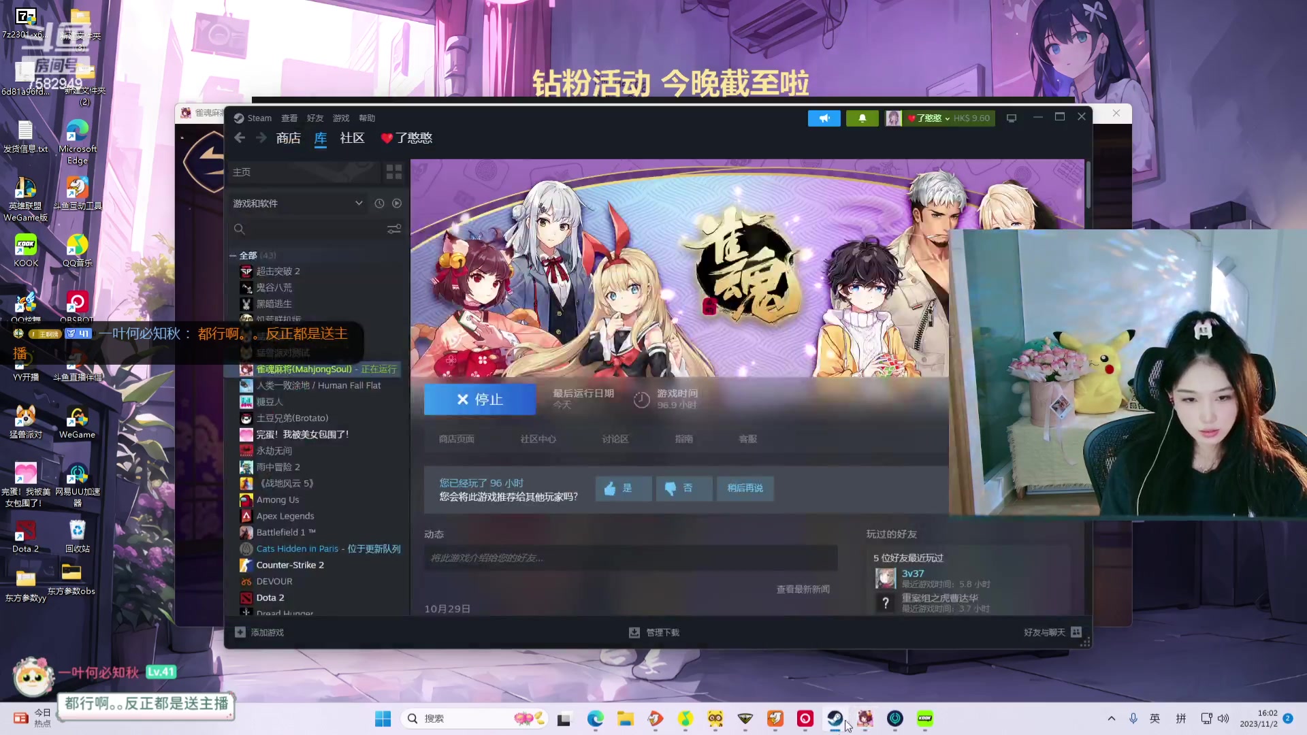
Task: Open 指南 link
Action: coord(683,440)
